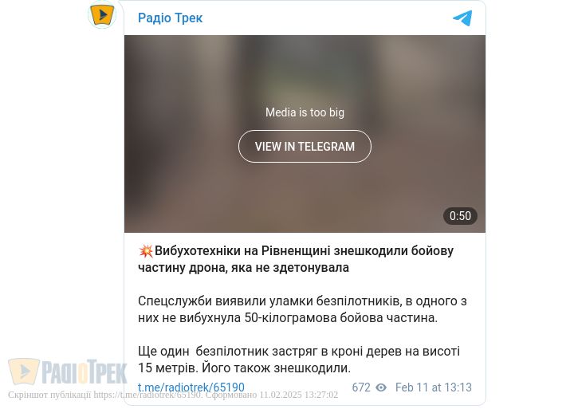Viewport: 574px width, 409px height.
Task: Click the paragraph starting with Ще один безпілотник
Action: tap(299, 360)
